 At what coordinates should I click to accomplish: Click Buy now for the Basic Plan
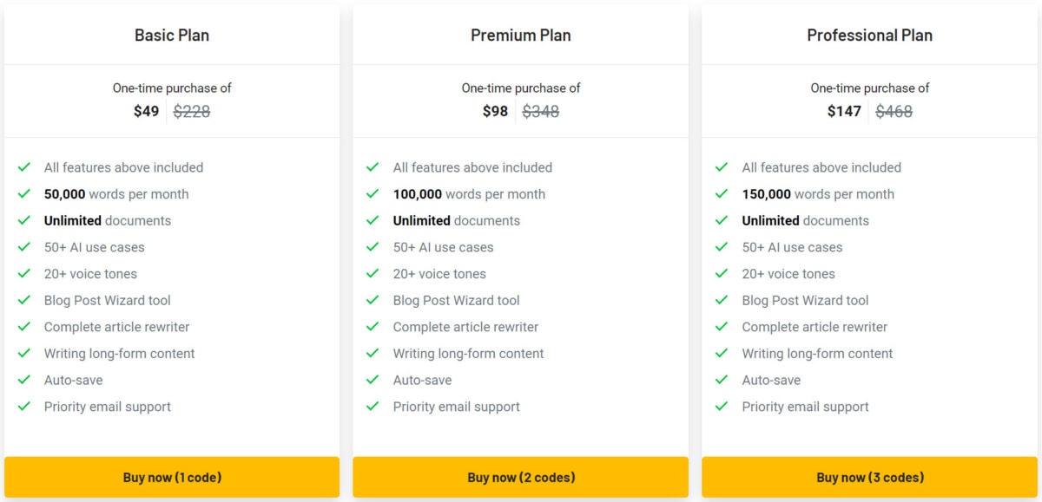click(171, 477)
